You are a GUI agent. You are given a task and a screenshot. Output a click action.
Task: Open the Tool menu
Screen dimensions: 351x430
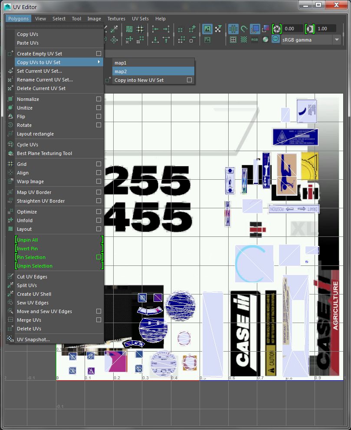(76, 19)
